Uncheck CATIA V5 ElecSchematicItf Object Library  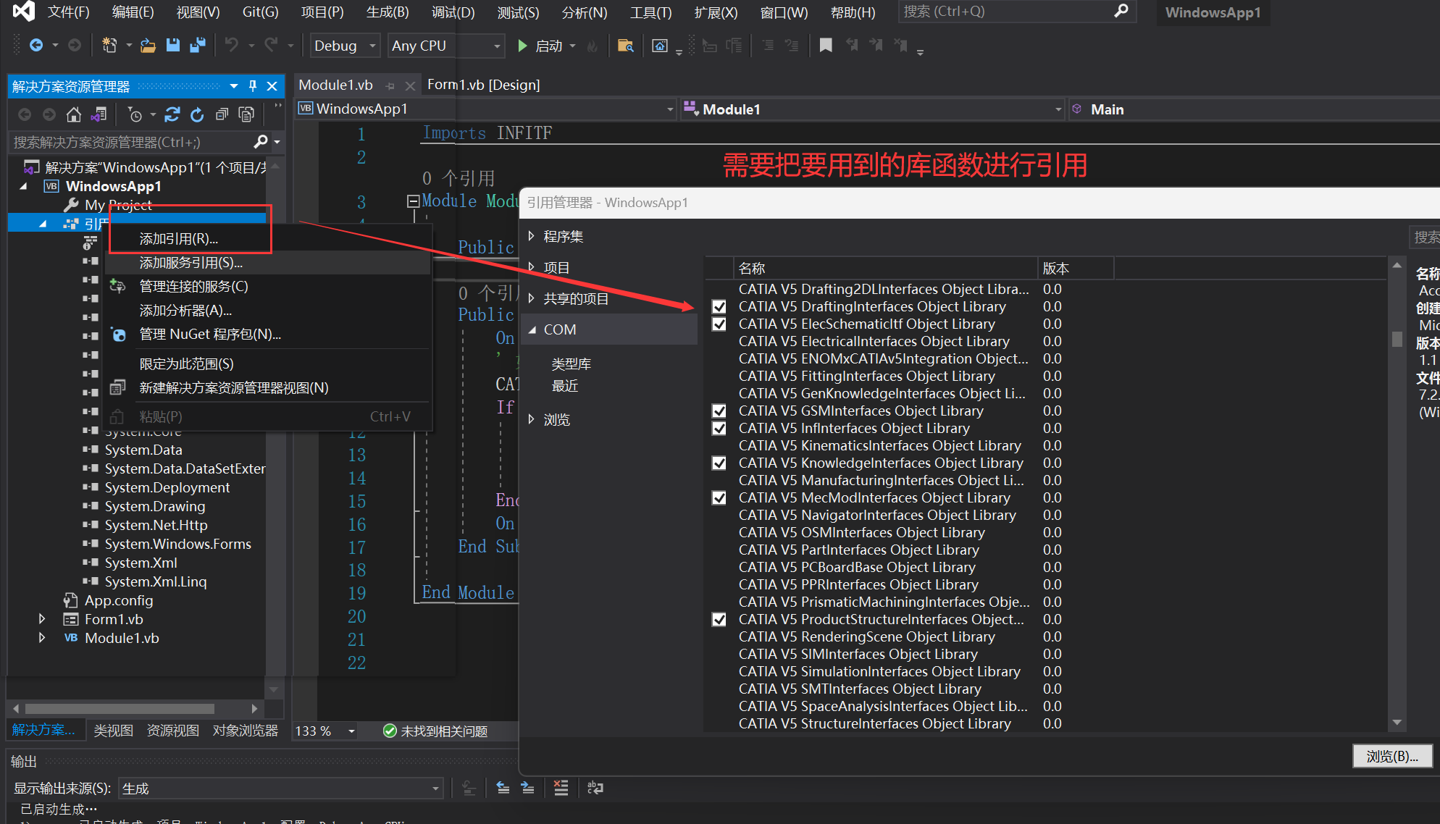pyautogui.click(x=719, y=324)
